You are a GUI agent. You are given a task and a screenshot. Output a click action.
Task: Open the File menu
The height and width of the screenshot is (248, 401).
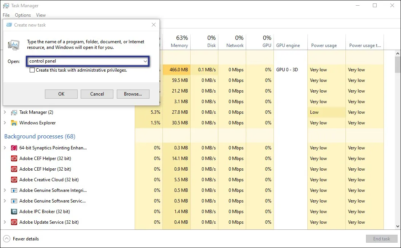[6, 15]
